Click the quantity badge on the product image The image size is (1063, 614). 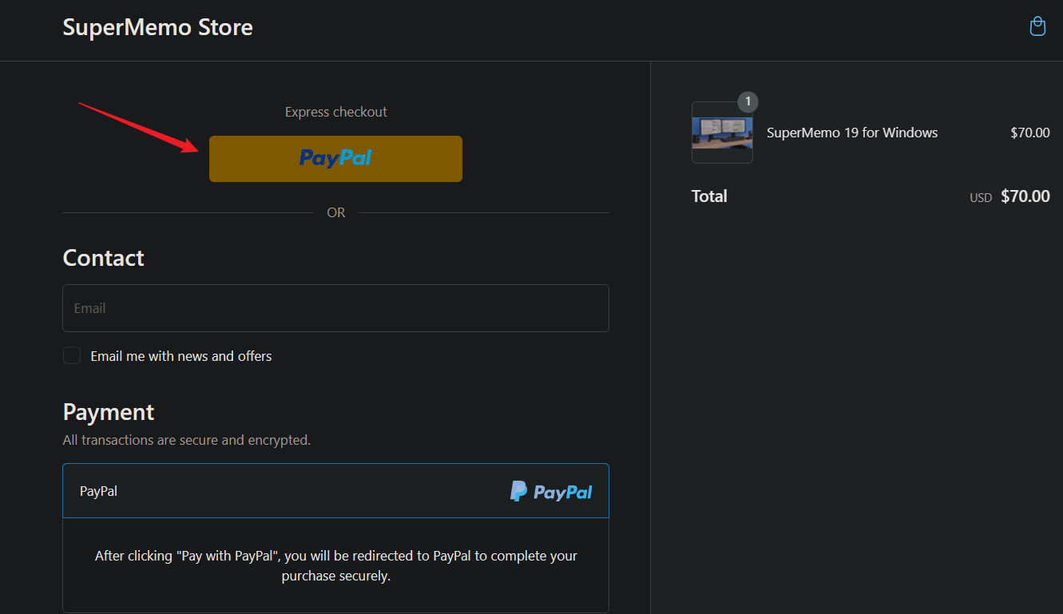748,102
